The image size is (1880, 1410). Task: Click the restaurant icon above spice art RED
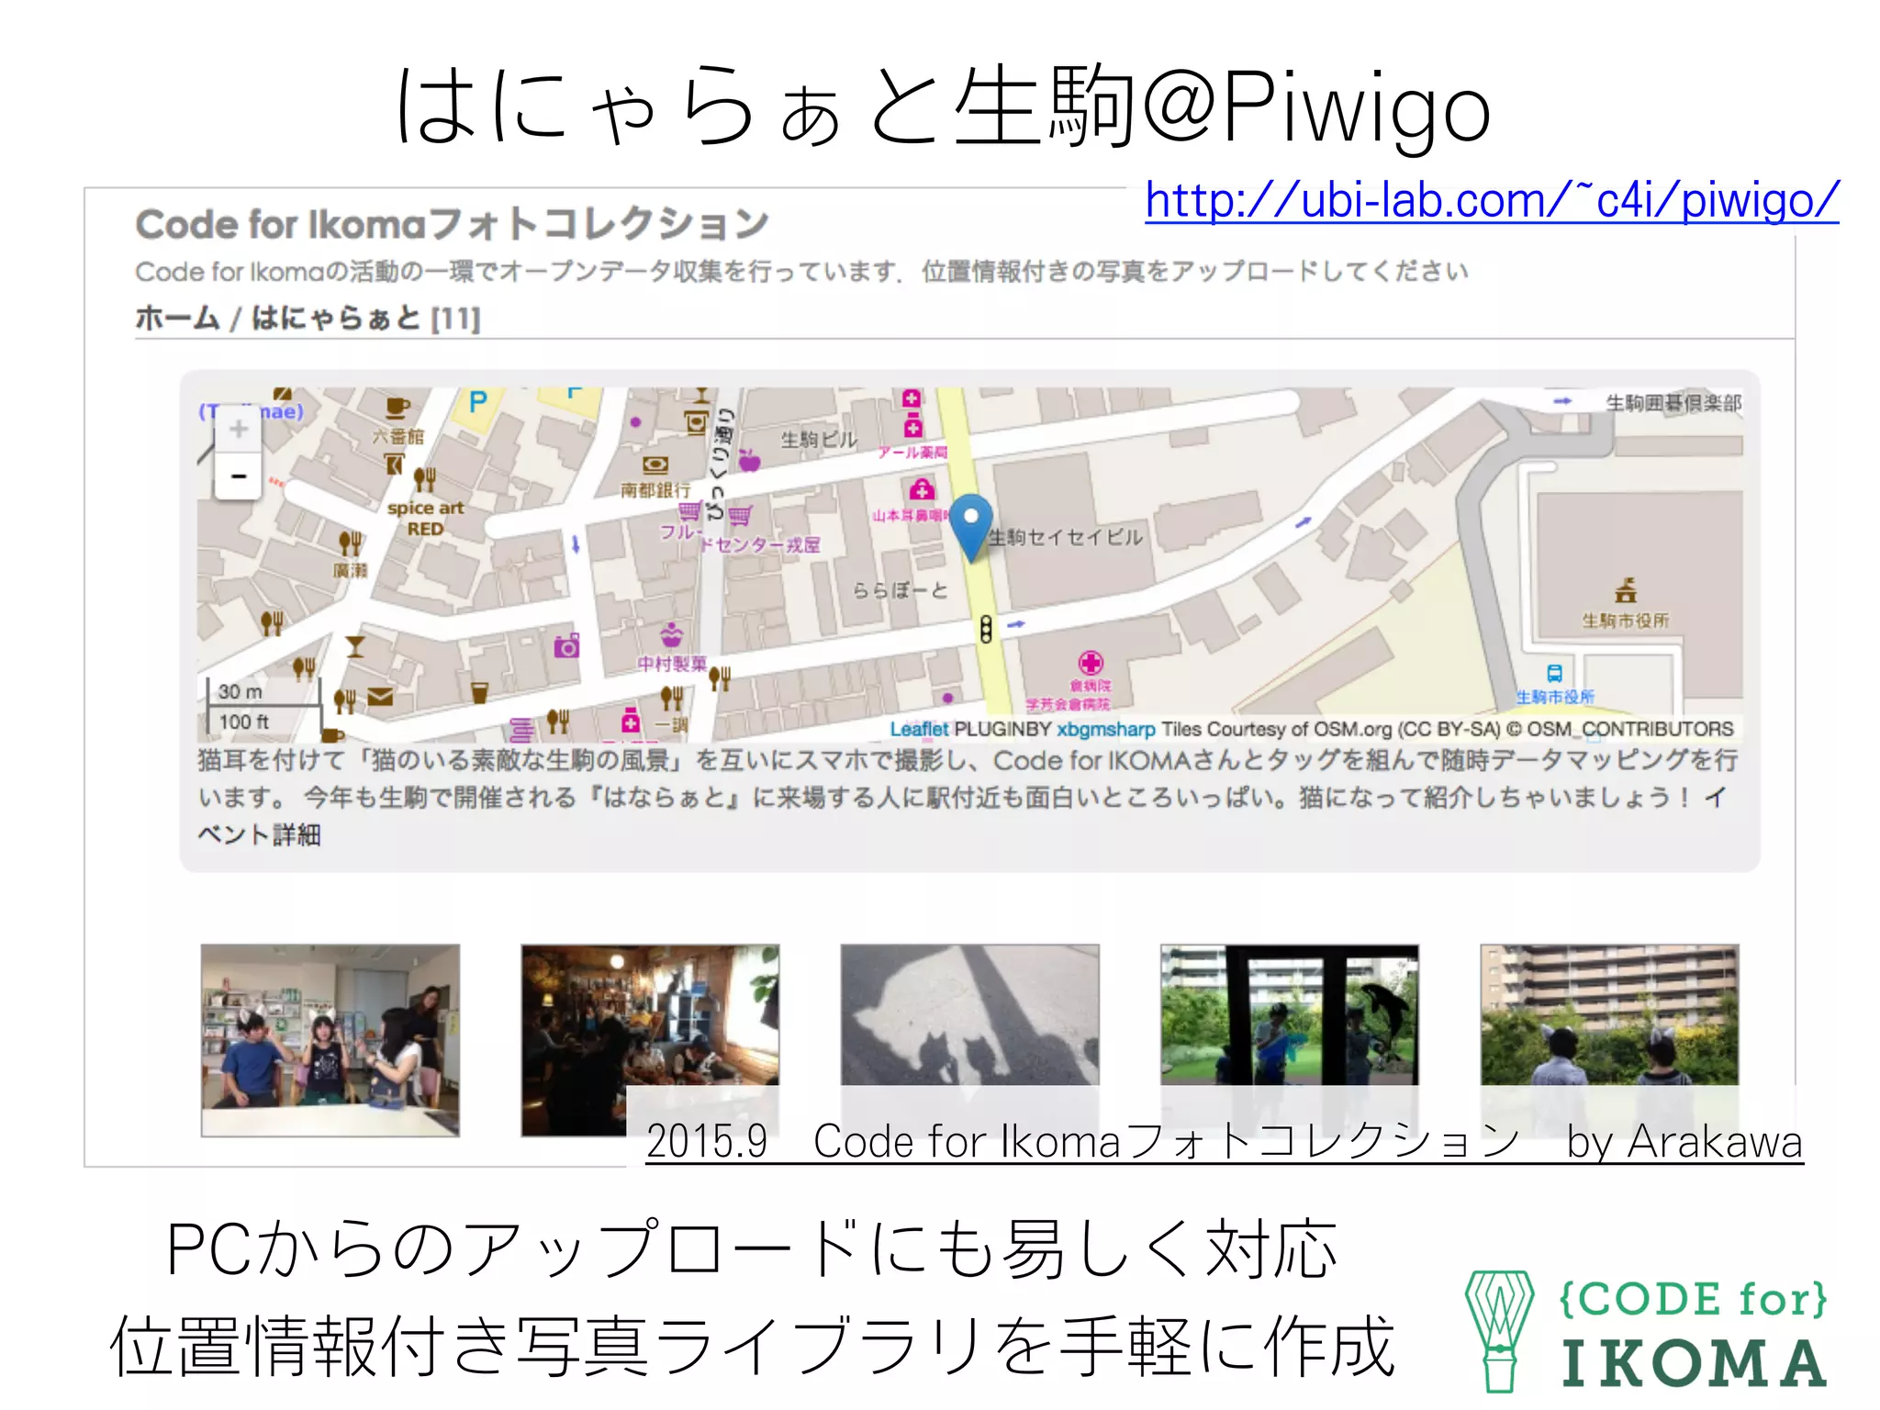[x=424, y=479]
